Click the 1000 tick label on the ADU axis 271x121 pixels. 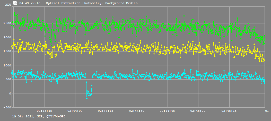click(x=7, y=65)
